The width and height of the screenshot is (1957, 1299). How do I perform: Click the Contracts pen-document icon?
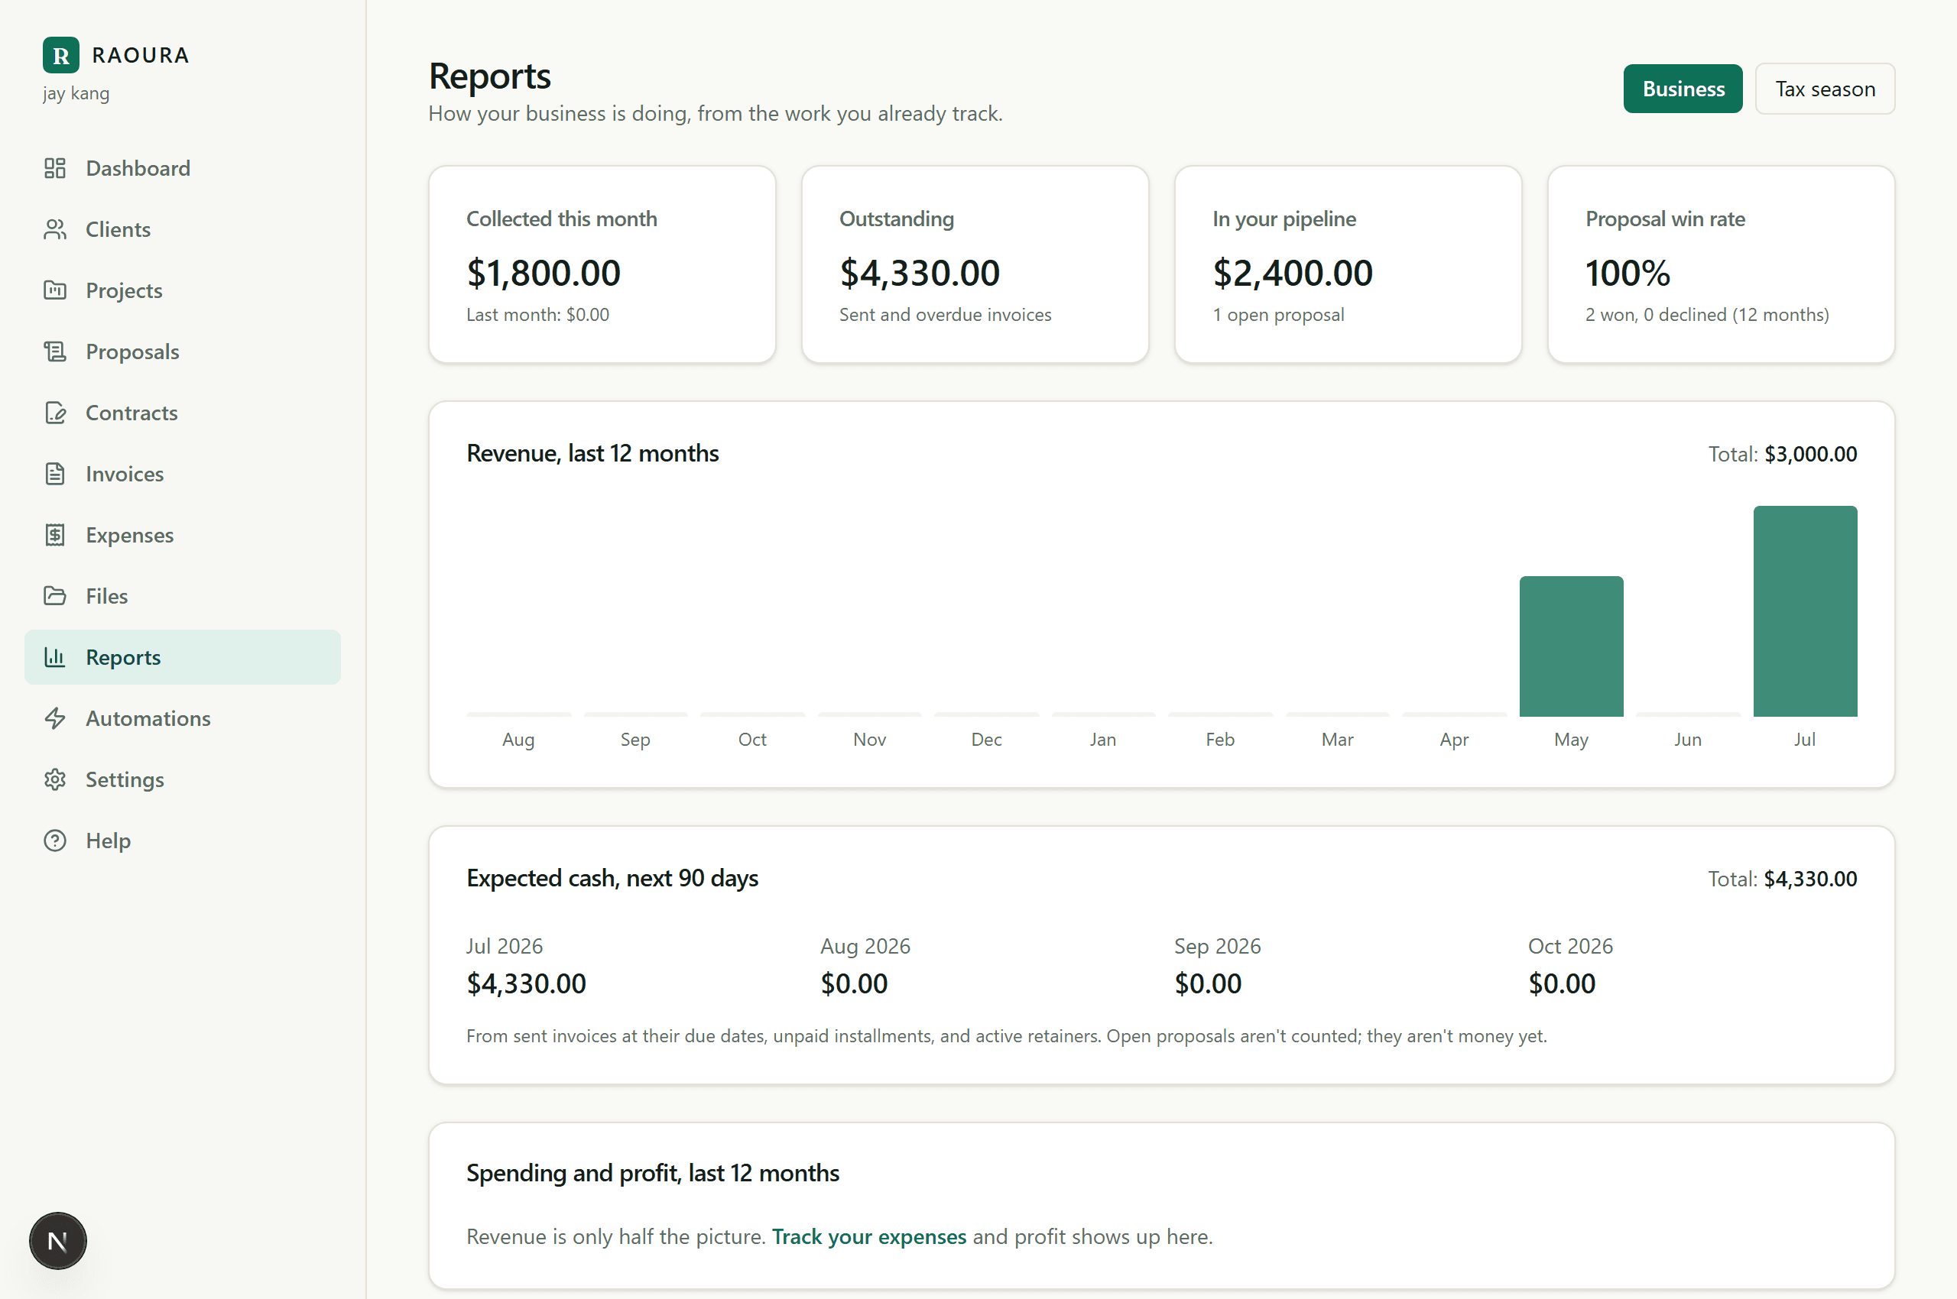pyautogui.click(x=55, y=413)
